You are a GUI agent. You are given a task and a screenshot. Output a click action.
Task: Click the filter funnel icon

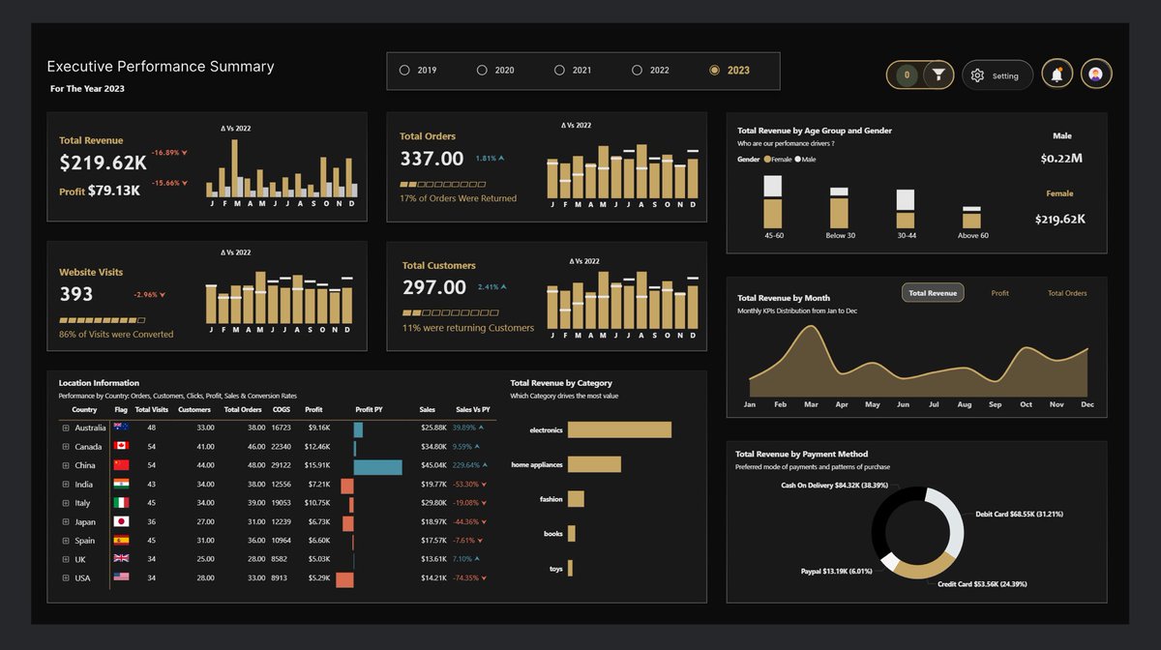coord(938,74)
